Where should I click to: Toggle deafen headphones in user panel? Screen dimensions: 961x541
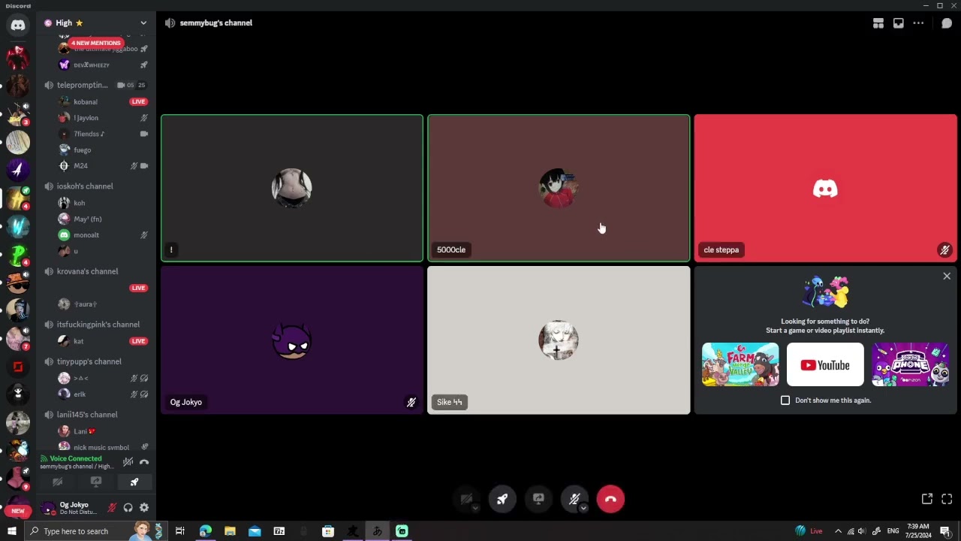tap(128, 508)
